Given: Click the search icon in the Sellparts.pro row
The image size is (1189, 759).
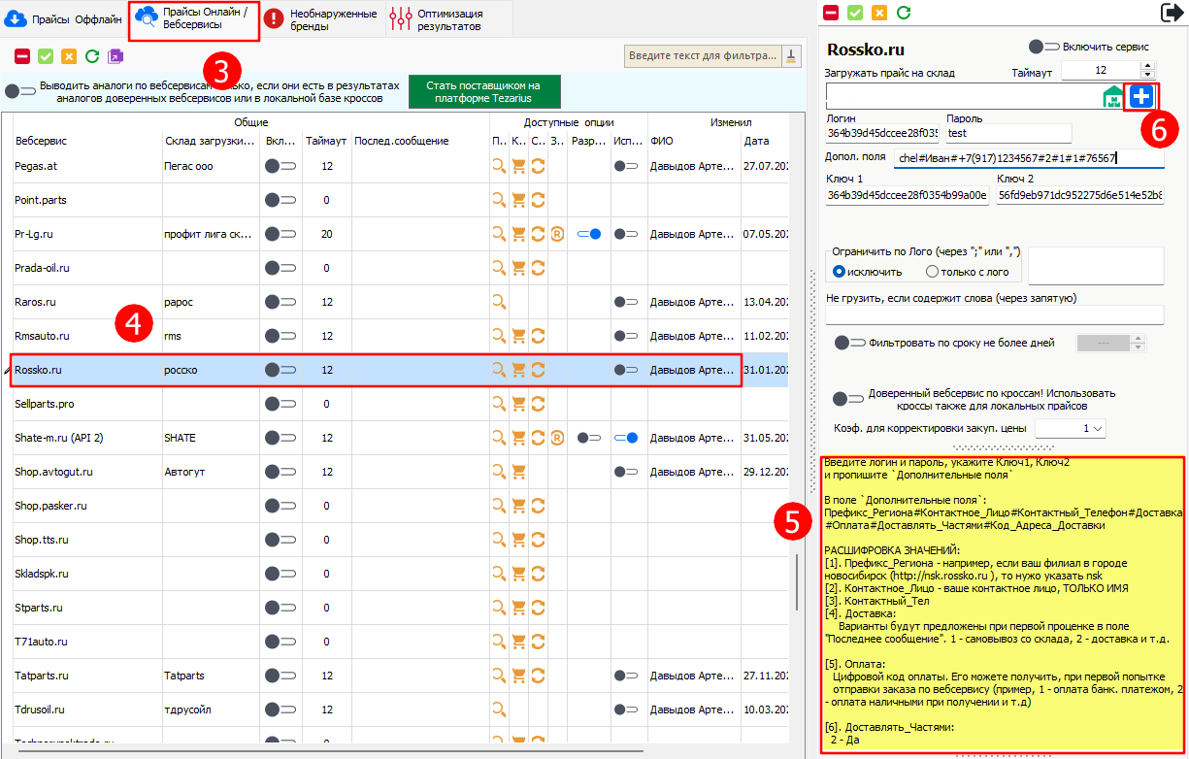Looking at the screenshot, I should (x=499, y=404).
